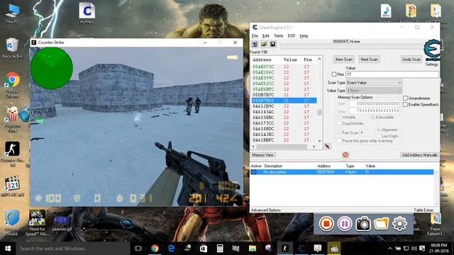The image size is (454, 255).
Task: Select the Last Digits radio option
Action: pyautogui.click(x=379, y=136)
